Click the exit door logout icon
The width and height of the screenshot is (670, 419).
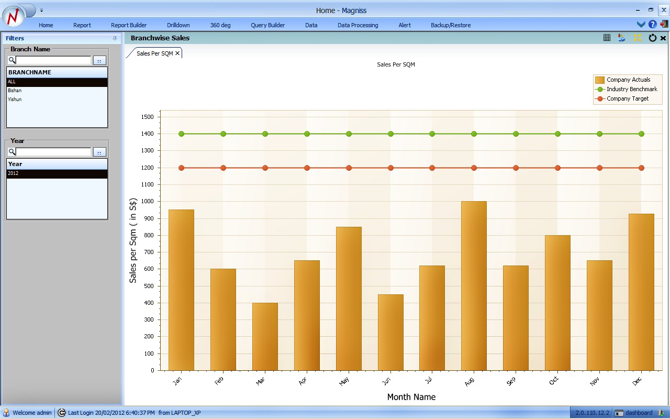(x=664, y=24)
